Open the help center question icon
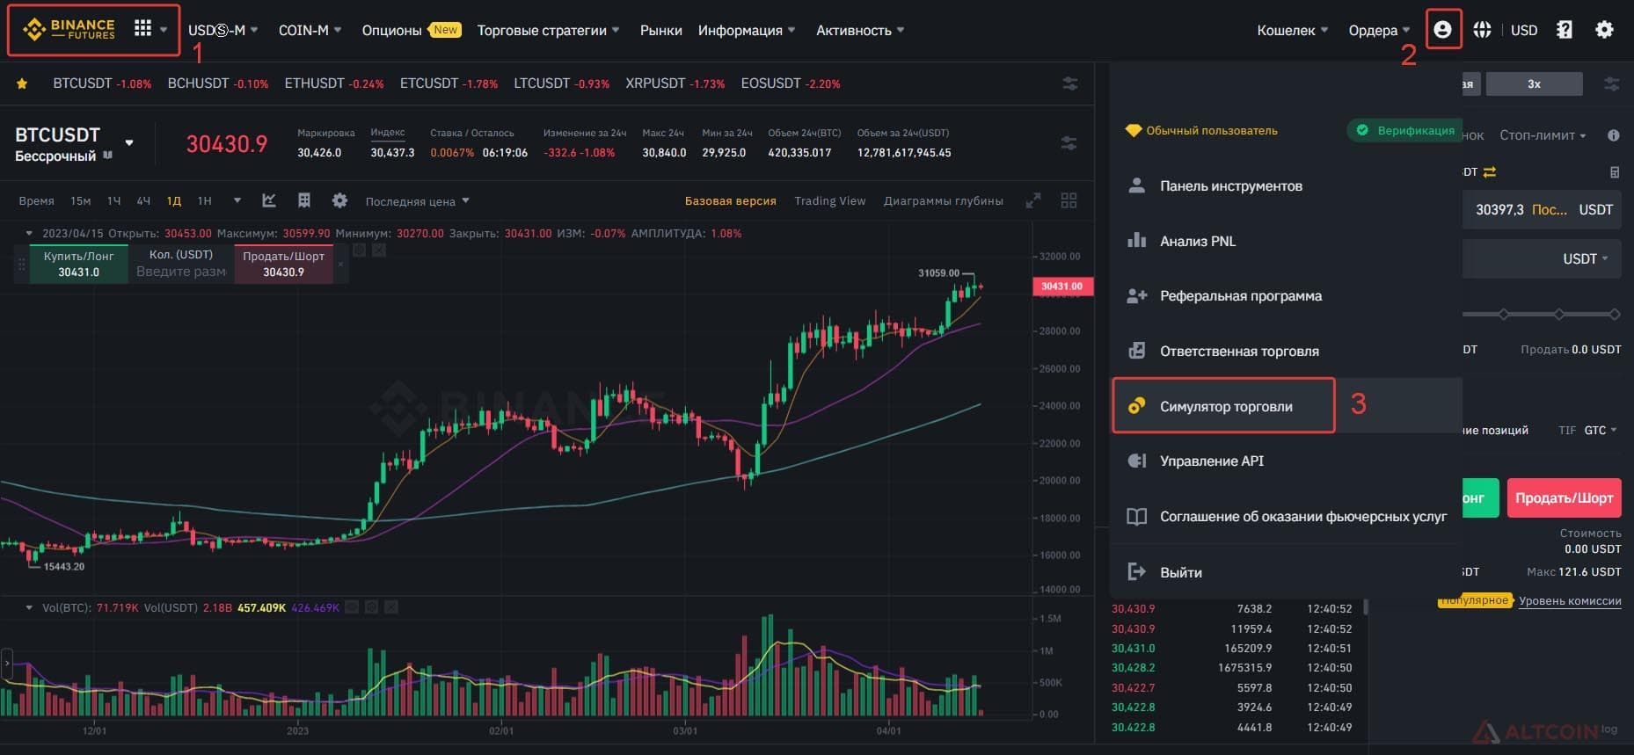Image resolution: width=1634 pixels, height=755 pixels. 1564,30
